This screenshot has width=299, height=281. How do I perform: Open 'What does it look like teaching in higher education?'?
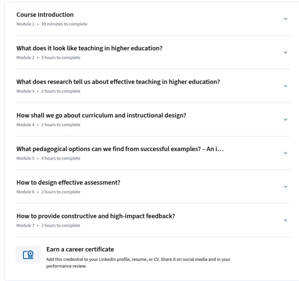pyautogui.click(x=89, y=48)
